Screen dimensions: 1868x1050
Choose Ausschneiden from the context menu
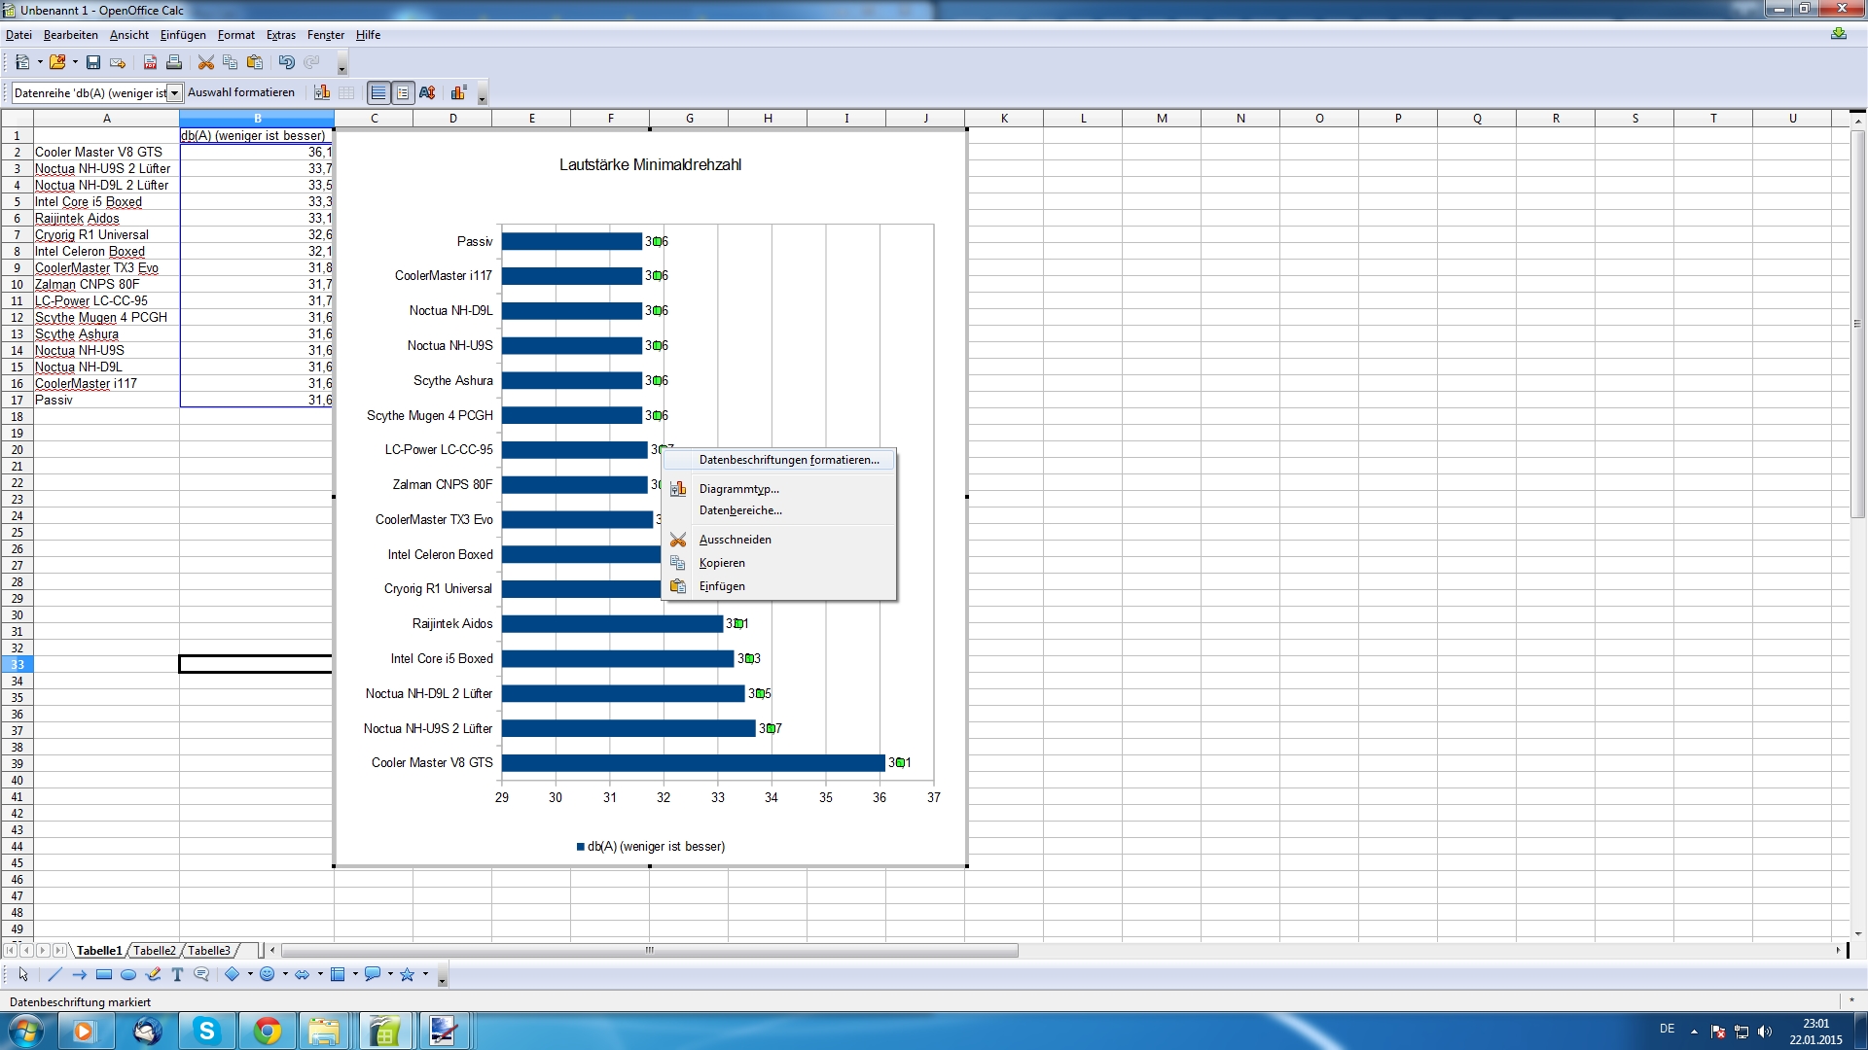[779, 540]
